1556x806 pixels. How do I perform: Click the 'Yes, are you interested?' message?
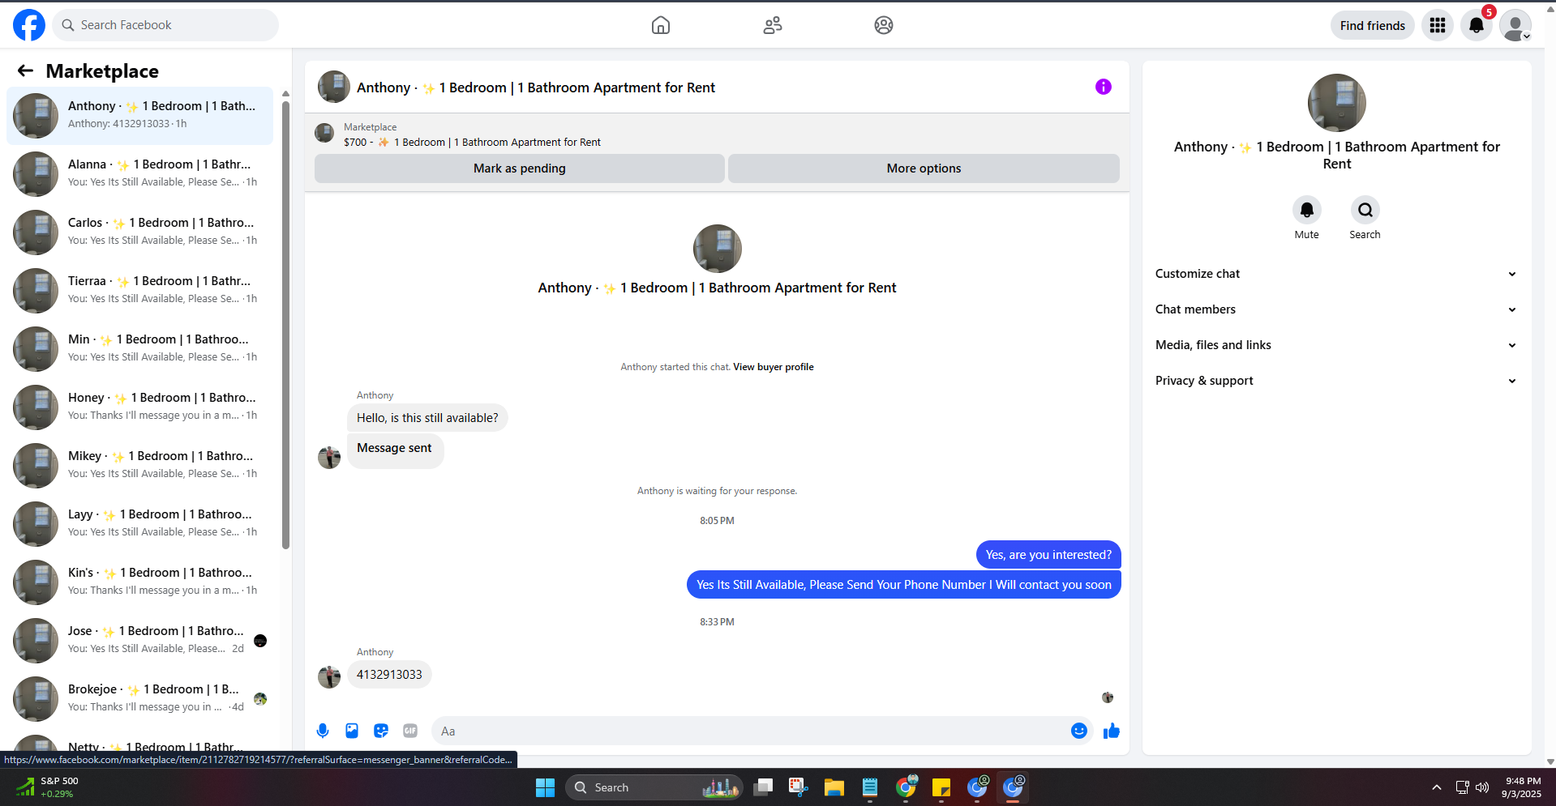(1048, 555)
